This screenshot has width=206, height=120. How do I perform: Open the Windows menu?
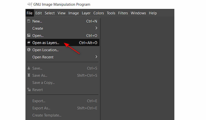[138, 13]
